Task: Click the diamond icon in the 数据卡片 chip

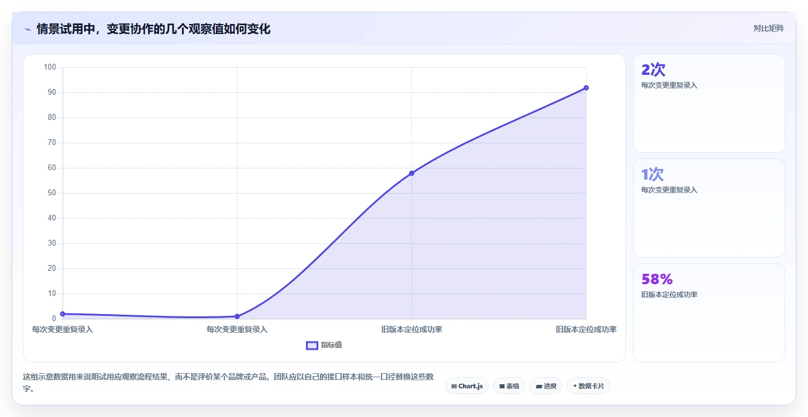Action: tap(575, 386)
